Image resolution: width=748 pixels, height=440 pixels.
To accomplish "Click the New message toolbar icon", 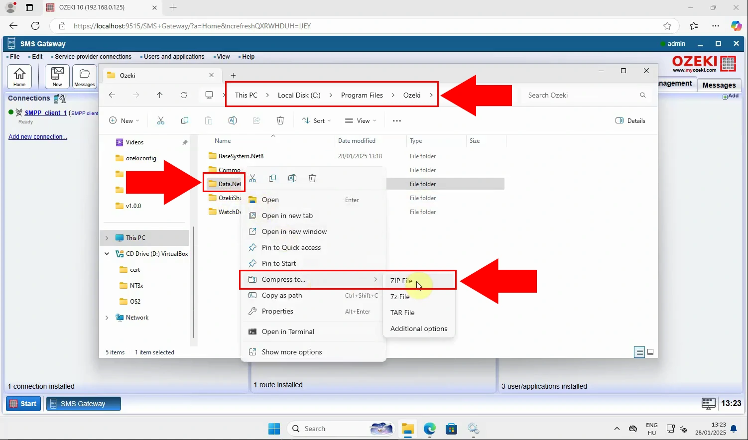I will [x=57, y=77].
